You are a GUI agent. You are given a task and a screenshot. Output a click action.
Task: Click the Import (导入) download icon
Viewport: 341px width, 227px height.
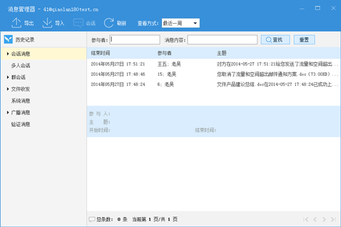click(x=47, y=23)
